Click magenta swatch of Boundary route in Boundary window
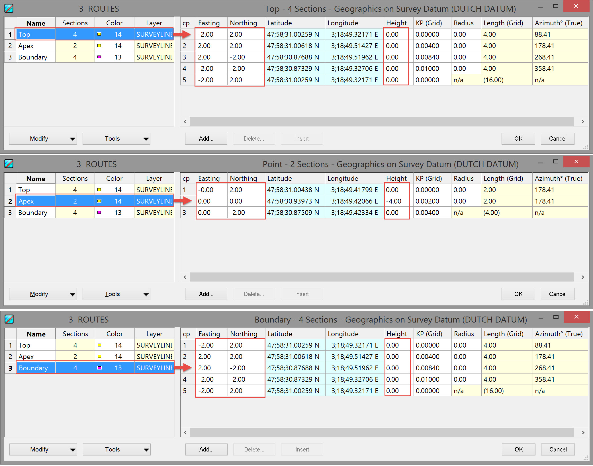 pyautogui.click(x=99, y=368)
